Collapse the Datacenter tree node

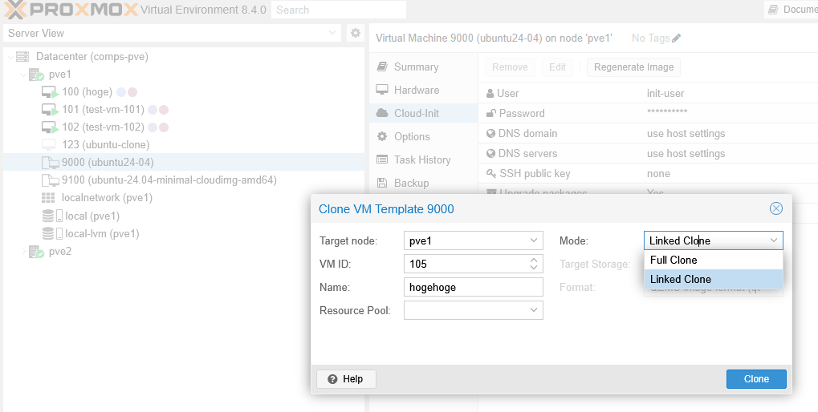[x=10, y=56]
